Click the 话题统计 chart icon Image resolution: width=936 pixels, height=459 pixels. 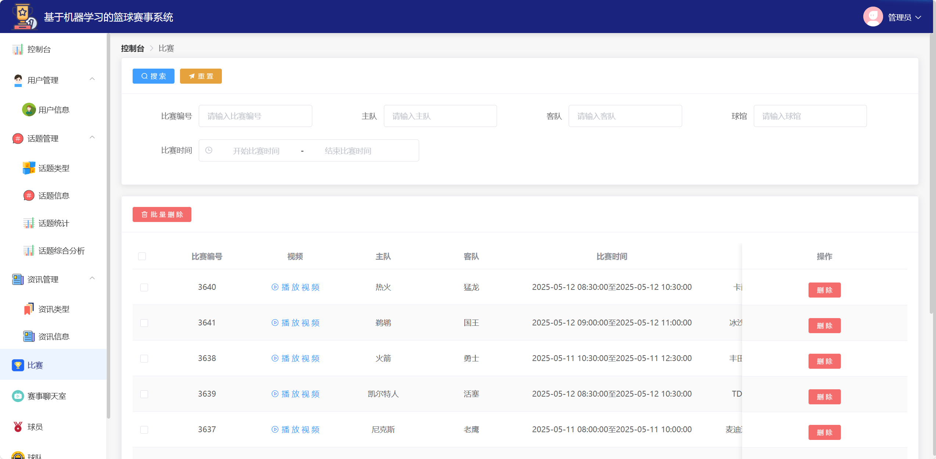point(29,223)
